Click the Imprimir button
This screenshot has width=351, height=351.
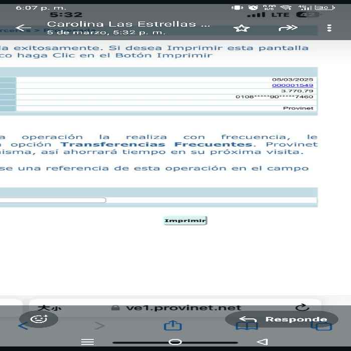(186, 221)
